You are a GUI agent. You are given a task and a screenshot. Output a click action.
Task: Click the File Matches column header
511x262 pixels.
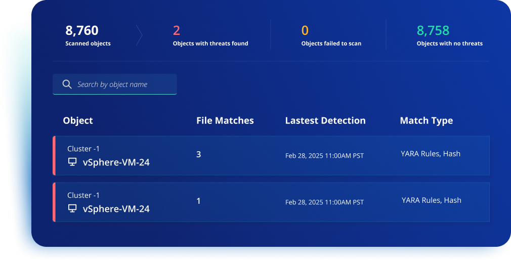click(225, 120)
